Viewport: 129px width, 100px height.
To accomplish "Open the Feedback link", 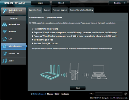I will pos(65,94).
